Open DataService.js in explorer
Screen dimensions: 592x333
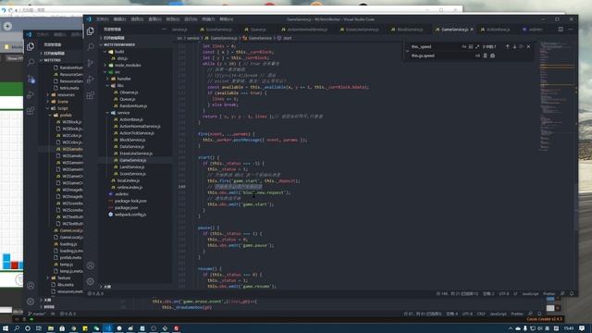tap(131, 146)
